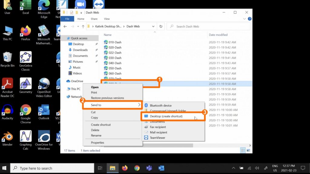Go up one folder with the Up arrow
Image resolution: width=310 pixels, height=174 pixels.
[x=83, y=26]
